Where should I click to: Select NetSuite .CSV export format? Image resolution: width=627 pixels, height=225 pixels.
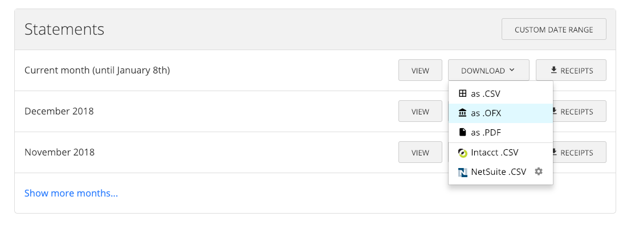point(492,172)
